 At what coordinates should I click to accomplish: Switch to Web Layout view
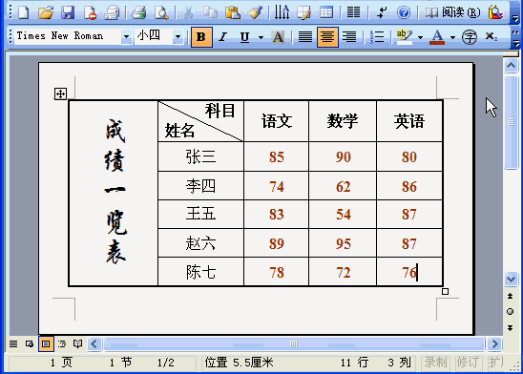pos(30,343)
